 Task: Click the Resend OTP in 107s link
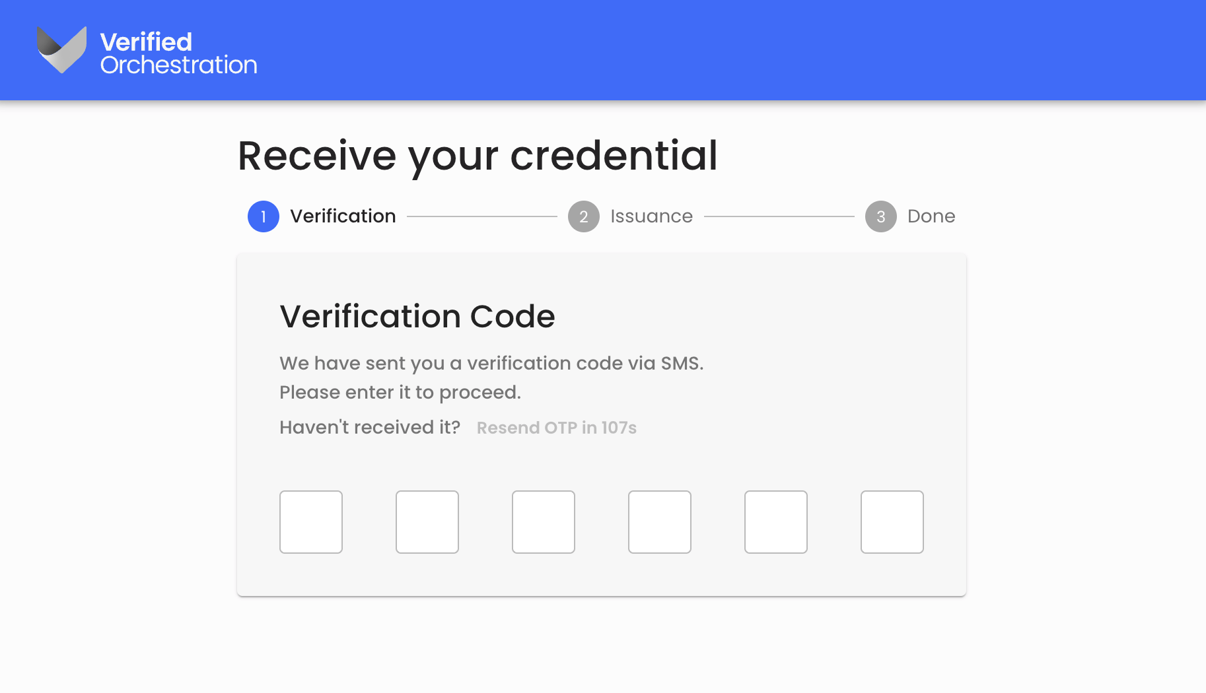(556, 428)
